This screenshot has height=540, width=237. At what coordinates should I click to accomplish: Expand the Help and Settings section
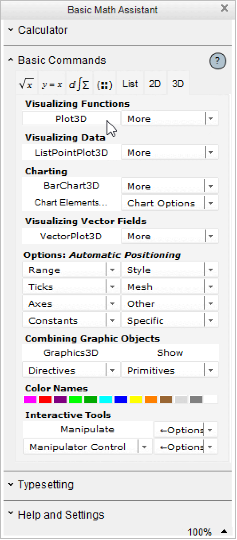tap(56, 515)
